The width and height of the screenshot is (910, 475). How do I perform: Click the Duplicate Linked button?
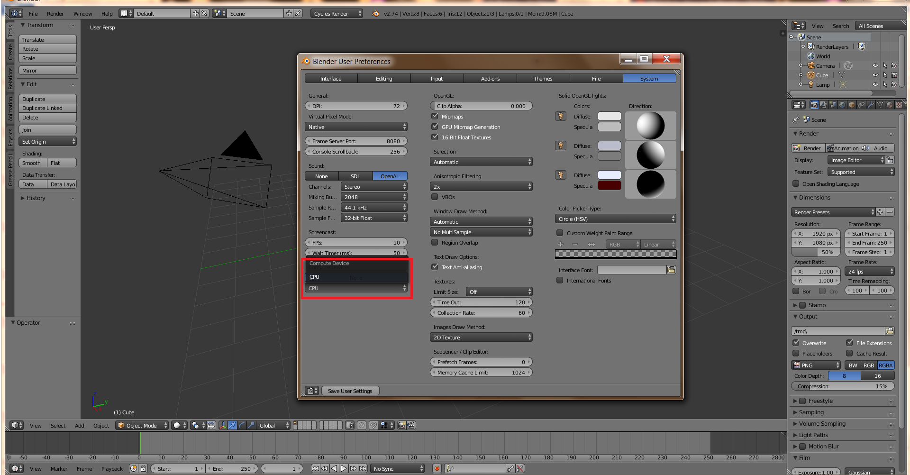coord(47,108)
